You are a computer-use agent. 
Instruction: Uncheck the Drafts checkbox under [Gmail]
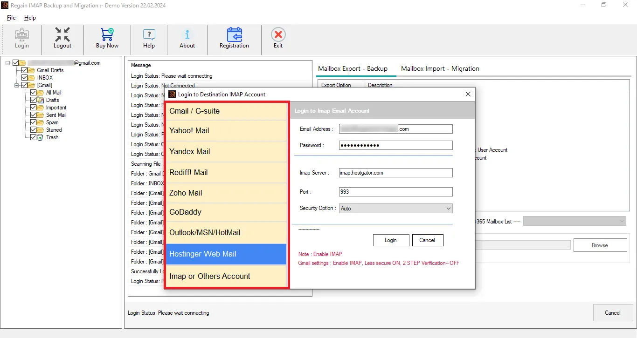33,100
